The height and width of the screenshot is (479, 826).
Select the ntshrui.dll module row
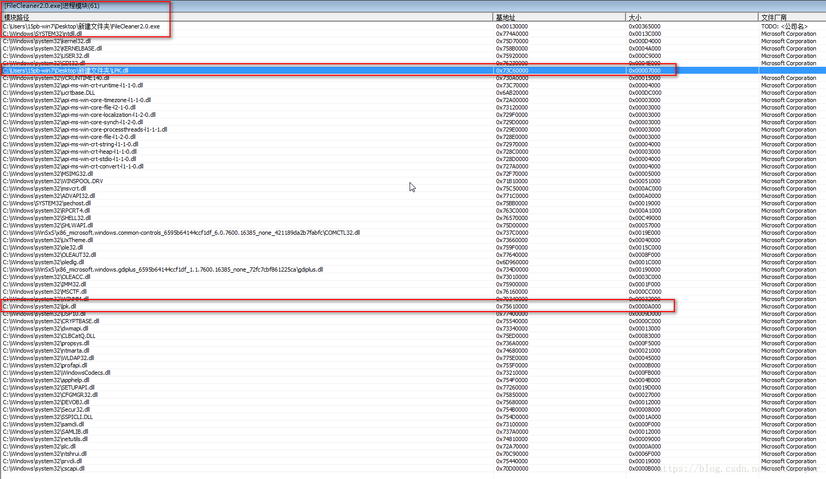[413, 454]
